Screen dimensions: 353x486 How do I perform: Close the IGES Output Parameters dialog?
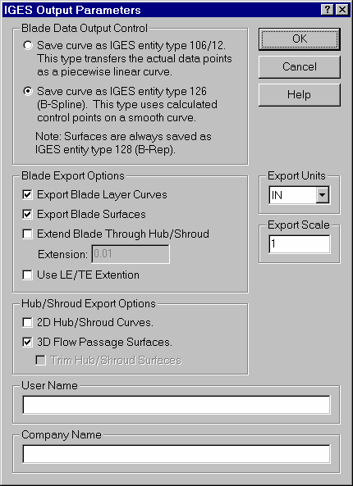tap(342, 10)
